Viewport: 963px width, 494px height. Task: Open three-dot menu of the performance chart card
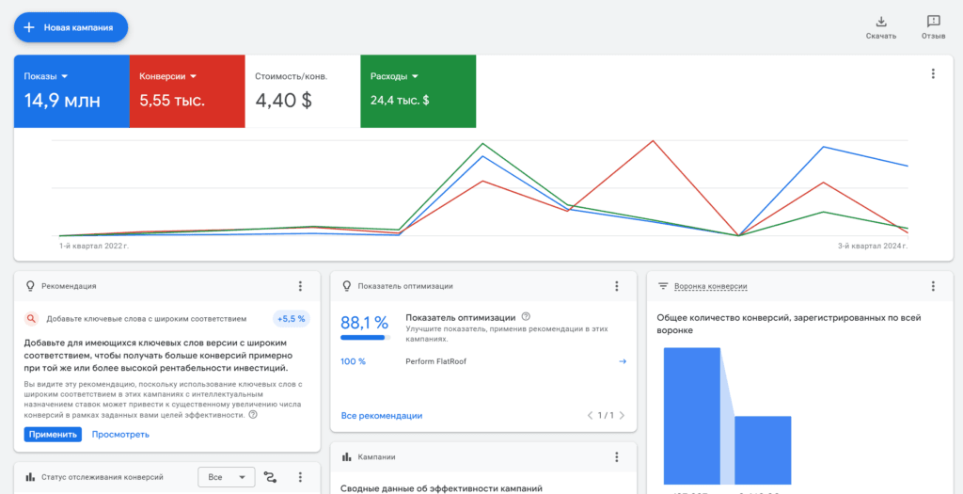[x=933, y=73]
